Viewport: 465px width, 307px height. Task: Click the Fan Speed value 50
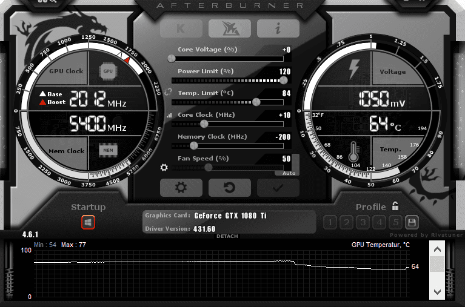coord(287,159)
